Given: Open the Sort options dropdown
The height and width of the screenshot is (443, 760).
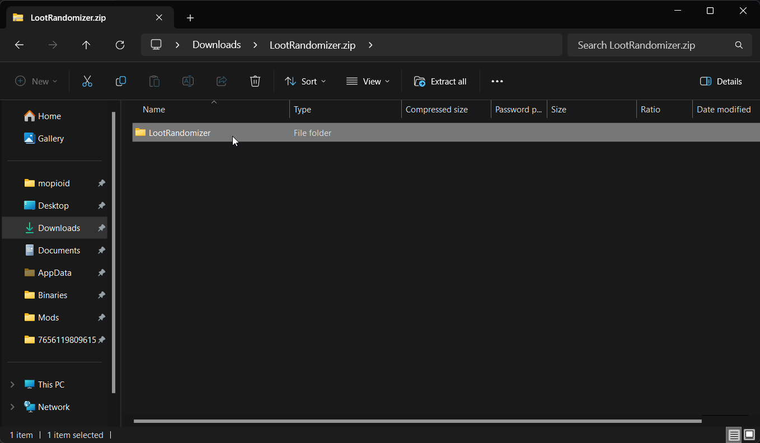Looking at the screenshot, I should [x=305, y=81].
